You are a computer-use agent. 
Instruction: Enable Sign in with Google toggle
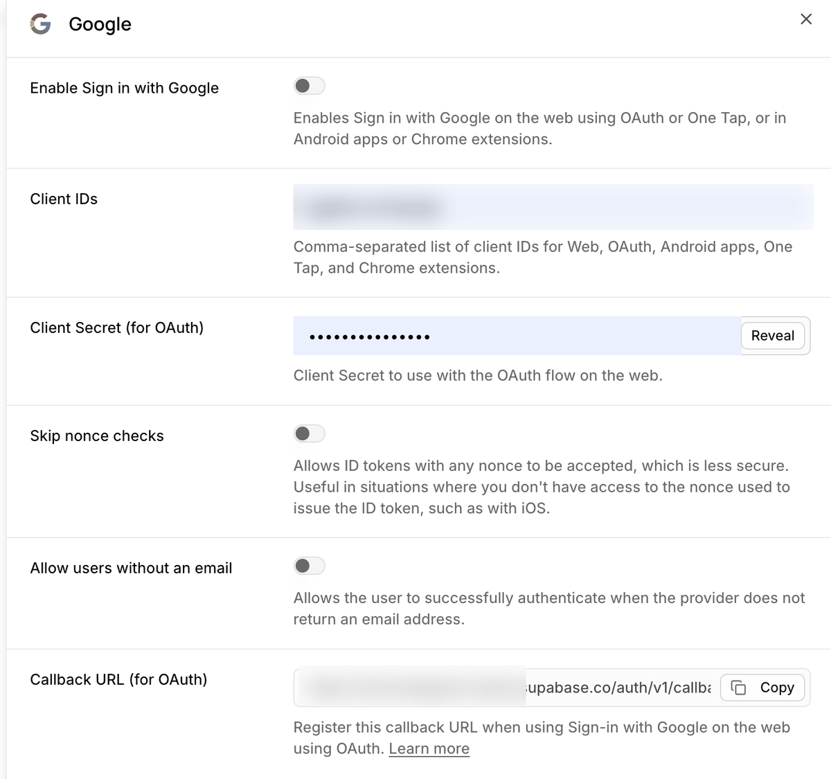[x=309, y=86]
